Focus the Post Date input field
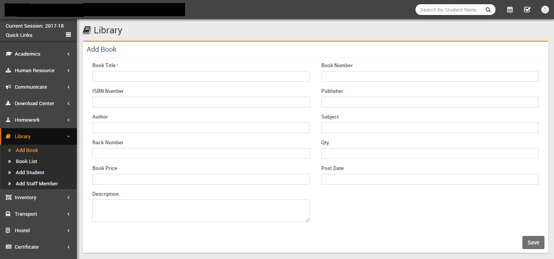The width and height of the screenshot is (554, 259). point(430,179)
